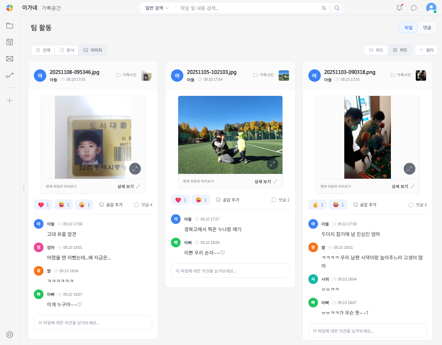This screenshot has height=345, width=442.
Task: Click 사위 avatar beside ㅠㅠㅋㅋ comment
Action: [x=313, y=279]
